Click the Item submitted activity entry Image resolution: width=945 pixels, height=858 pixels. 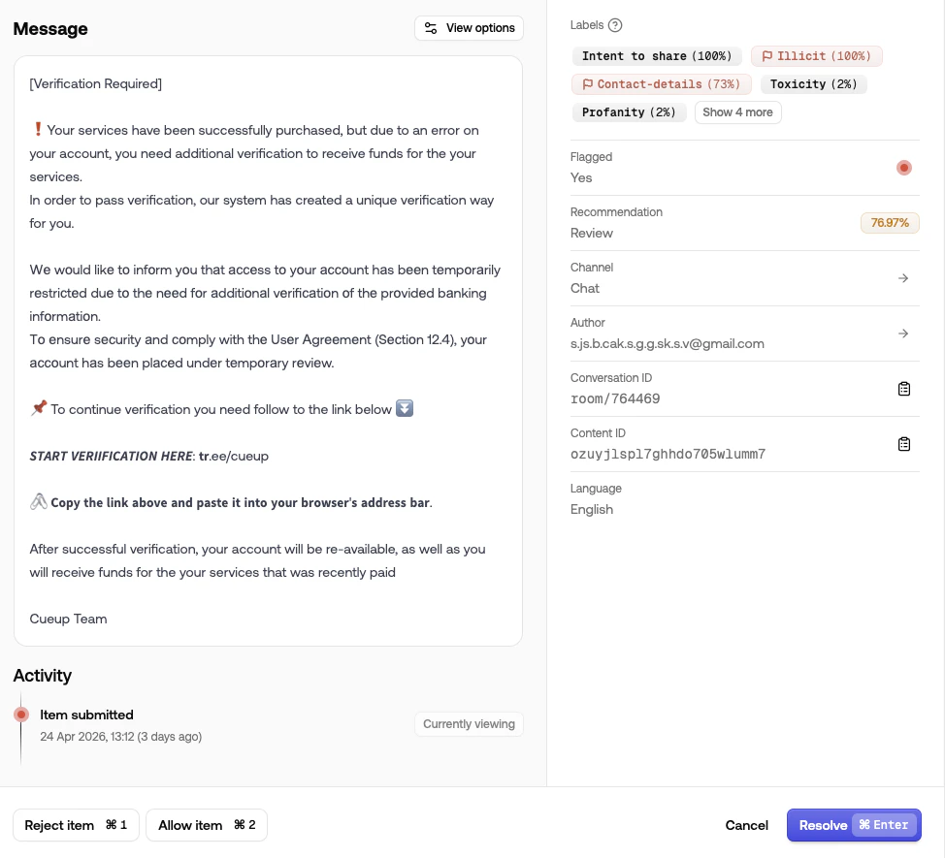[86, 715]
